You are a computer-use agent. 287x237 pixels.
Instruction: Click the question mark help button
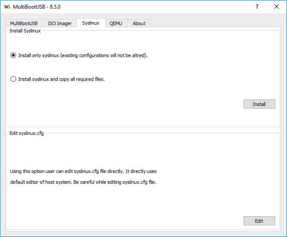coord(257,7)
